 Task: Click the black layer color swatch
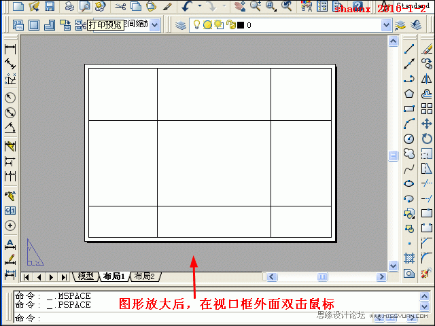[240, 25]
